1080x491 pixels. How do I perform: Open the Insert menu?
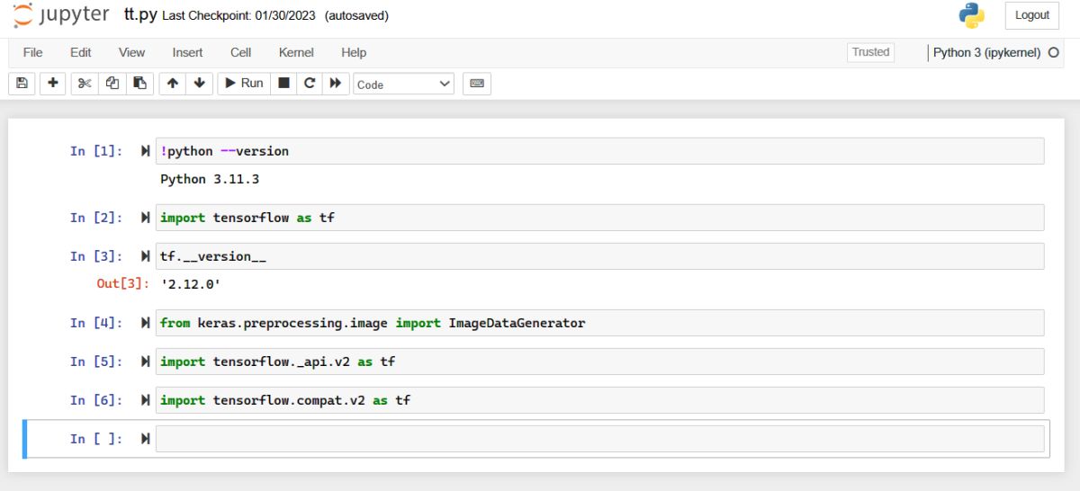click(x=187, y=52)
